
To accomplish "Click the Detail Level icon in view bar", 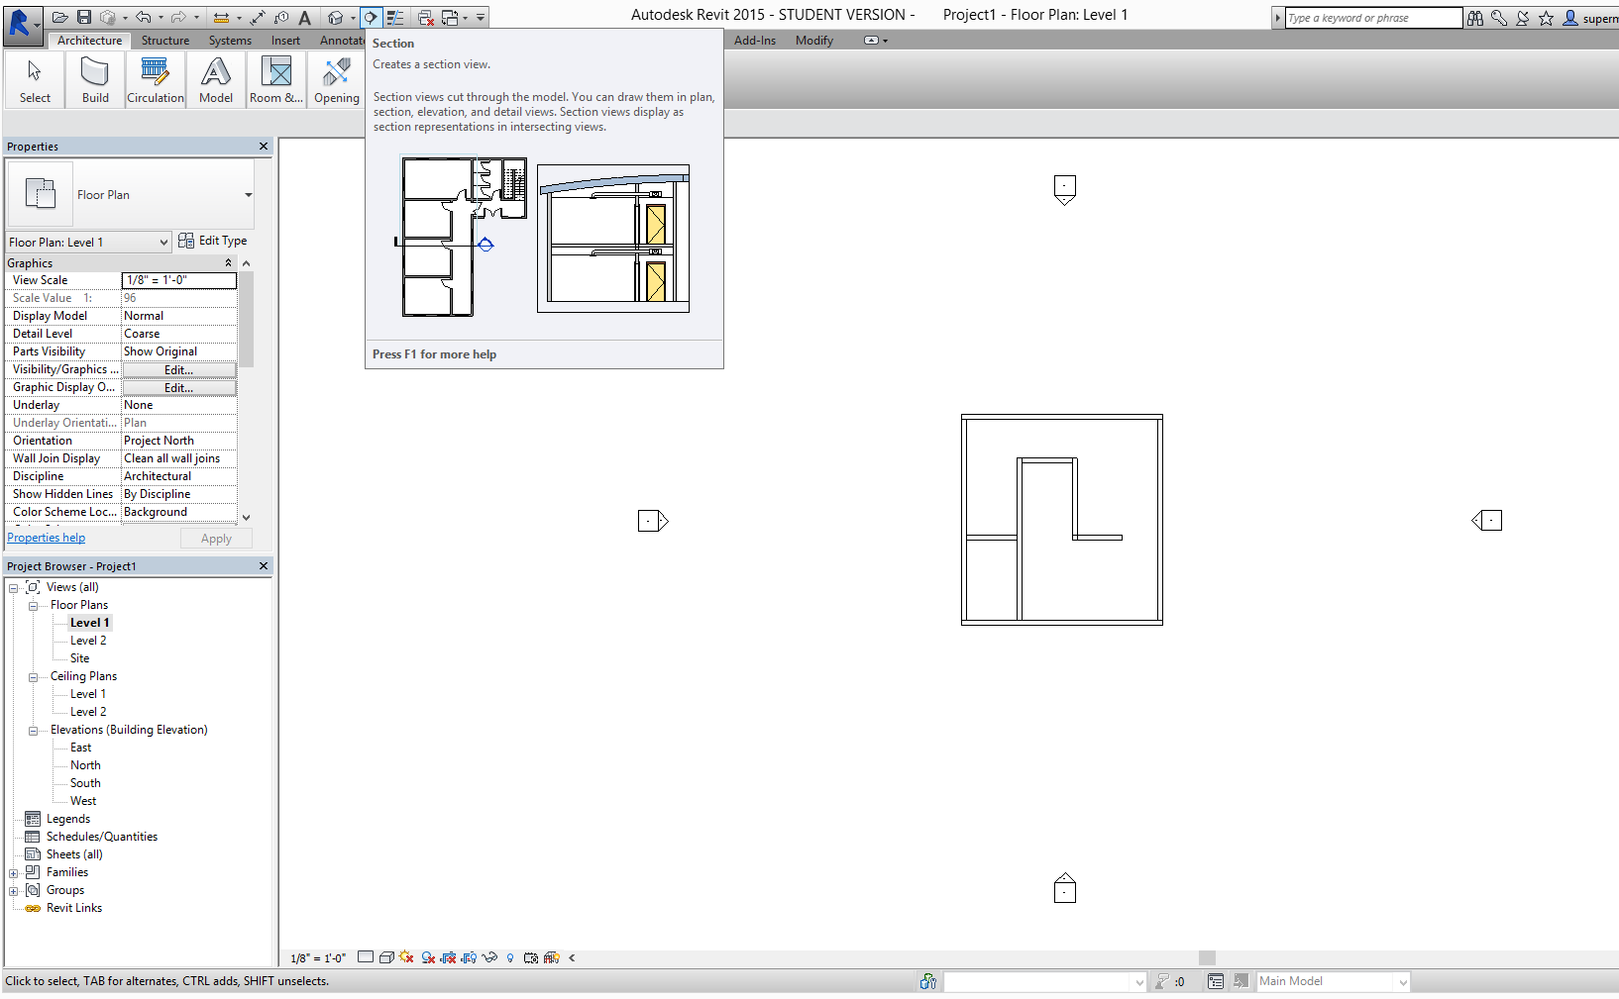I will point(366,957).
